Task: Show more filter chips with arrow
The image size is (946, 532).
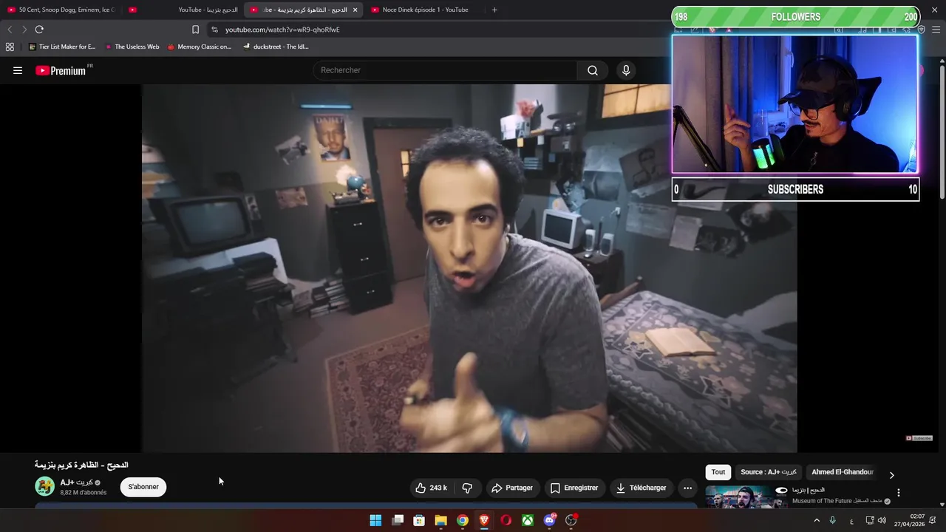Action: (x=891, y=475)
